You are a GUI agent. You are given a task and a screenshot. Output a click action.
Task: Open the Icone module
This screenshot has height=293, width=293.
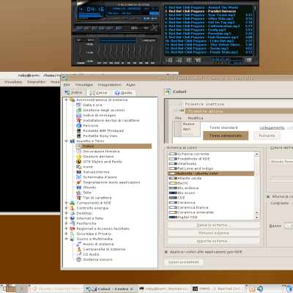84,167
